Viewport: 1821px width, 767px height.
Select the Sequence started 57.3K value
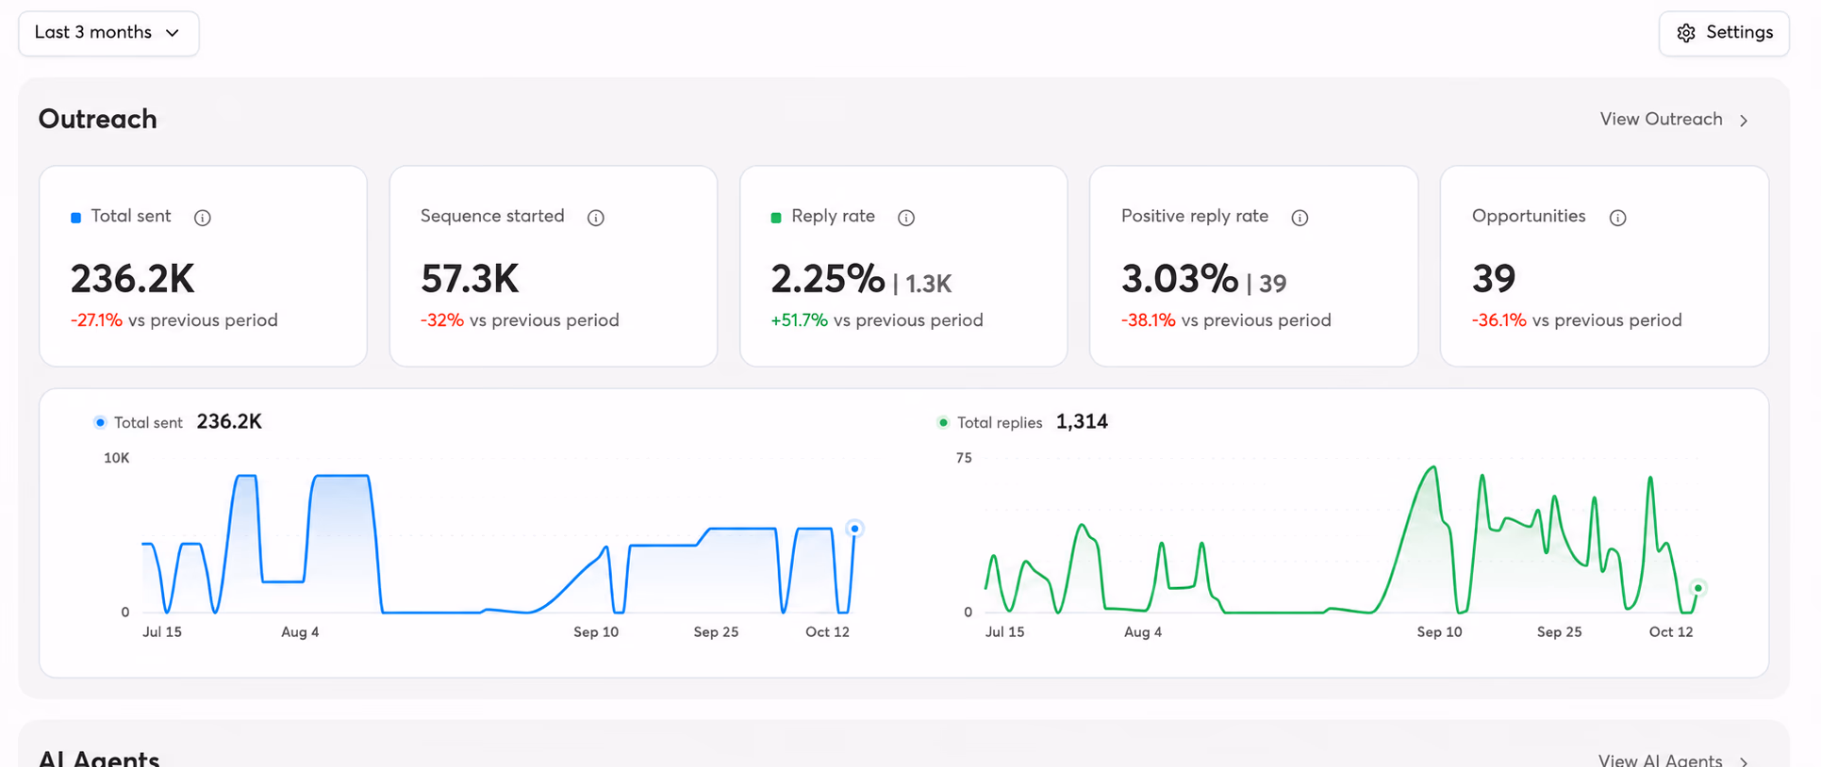coord(470,279)
